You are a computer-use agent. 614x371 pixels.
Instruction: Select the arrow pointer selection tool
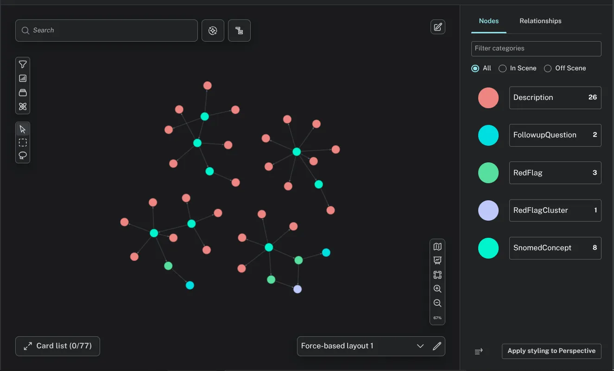pos(23,129)
